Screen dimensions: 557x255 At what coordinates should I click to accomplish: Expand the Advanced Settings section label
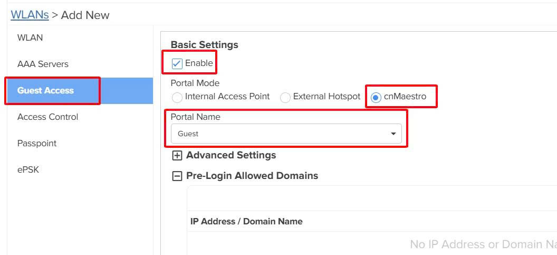pyautogui.click(x=231, y=155)
